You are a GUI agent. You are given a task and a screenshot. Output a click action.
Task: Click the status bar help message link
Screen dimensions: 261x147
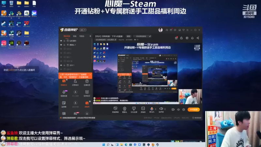[x=79, y=118]
